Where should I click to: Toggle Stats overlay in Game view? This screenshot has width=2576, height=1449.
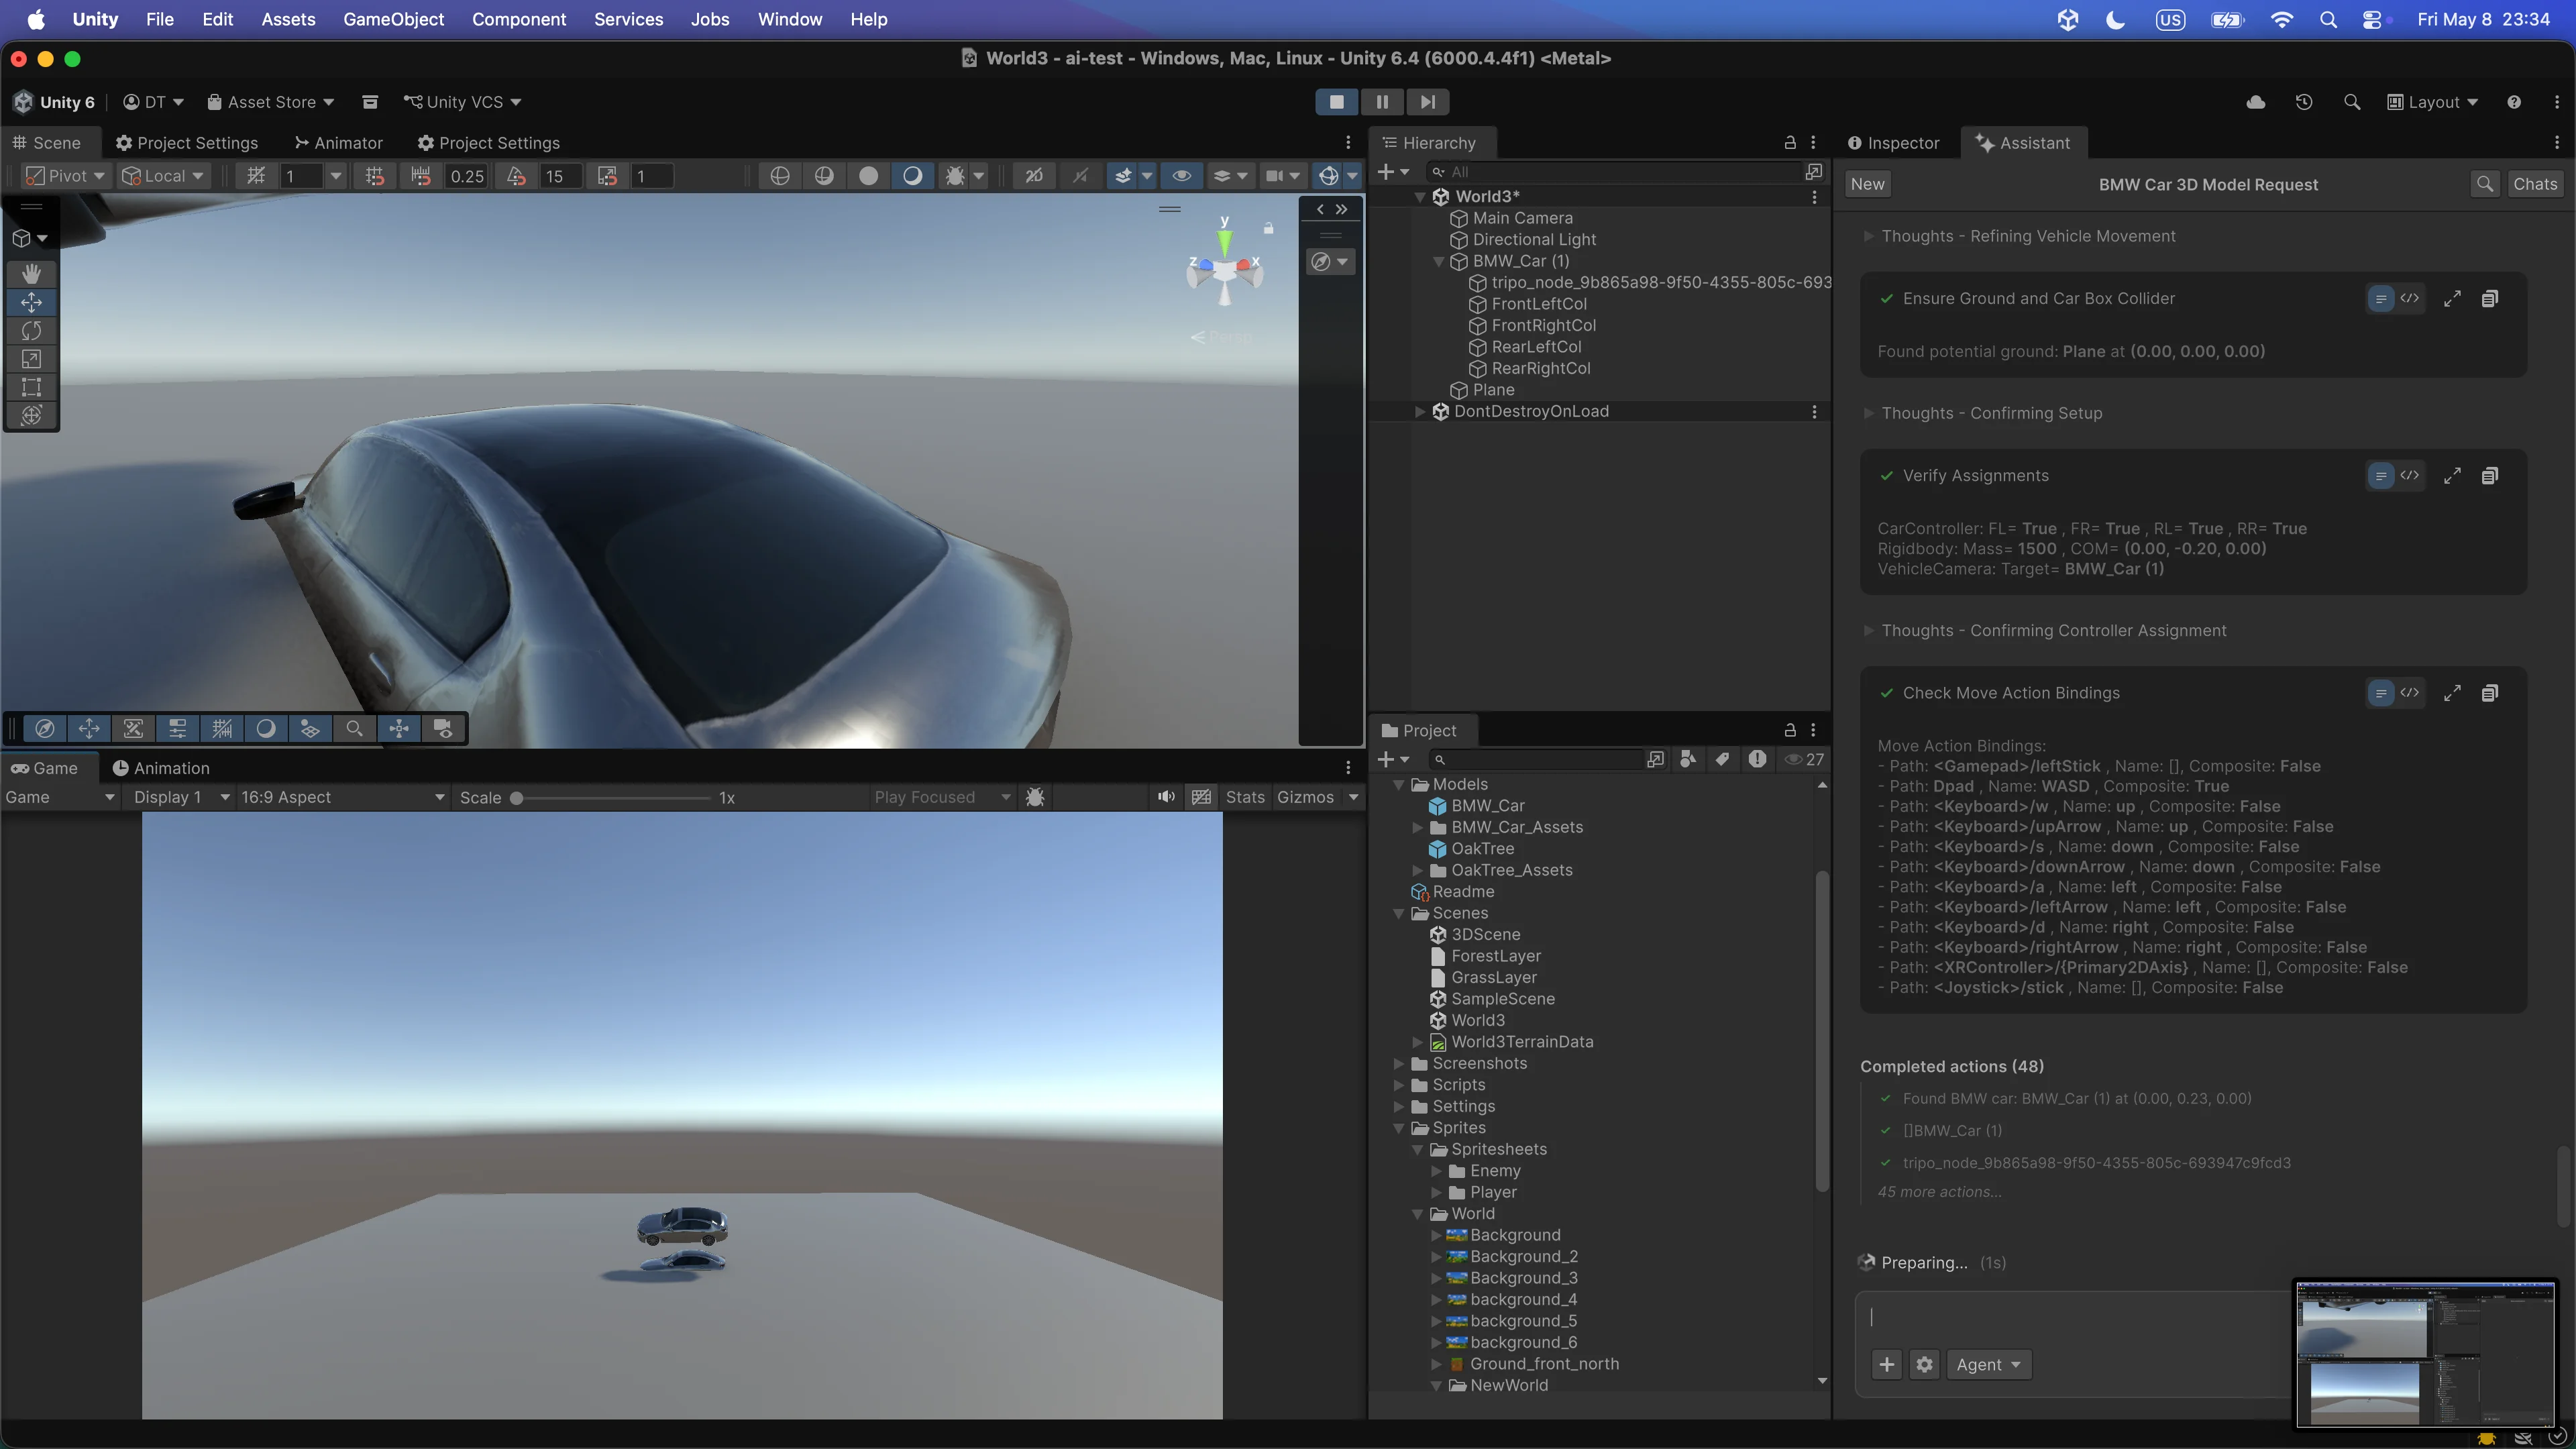[1245, 797]
